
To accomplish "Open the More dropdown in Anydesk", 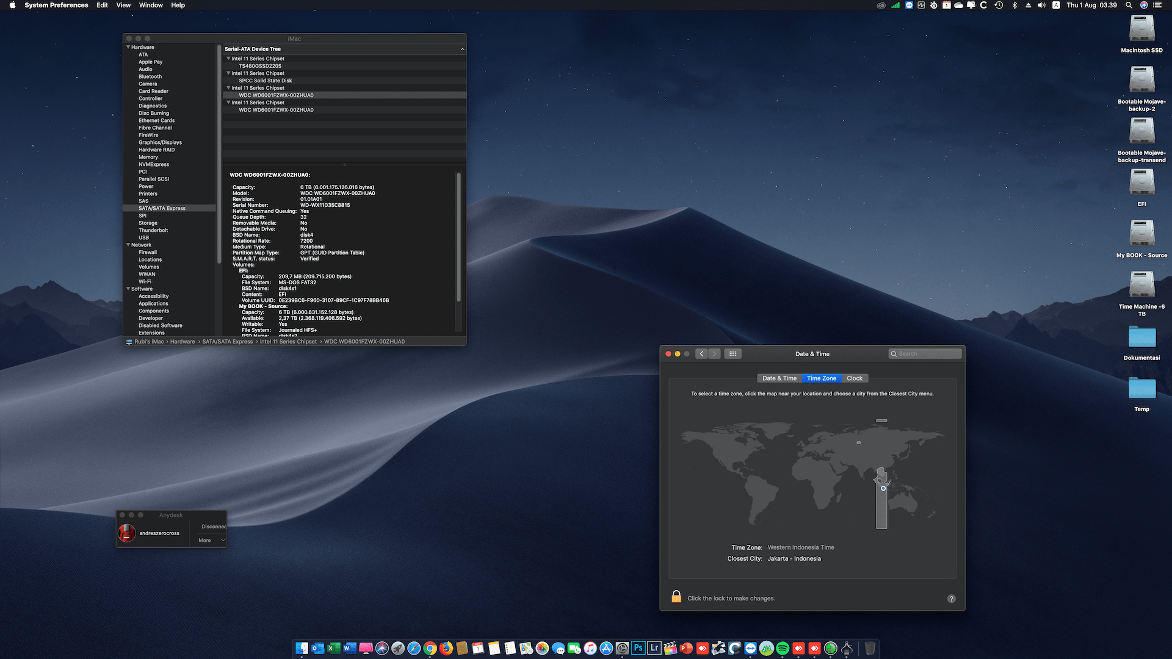I will click(x=211, y=540).
